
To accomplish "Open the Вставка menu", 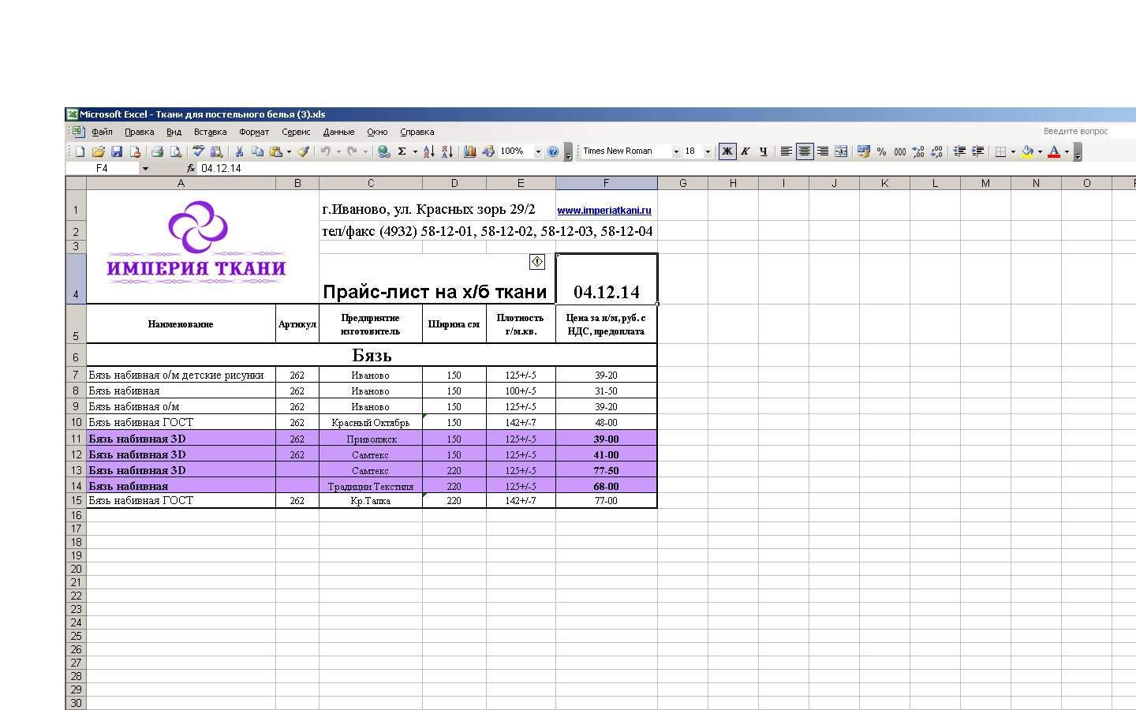I will [x=210, y=132].
